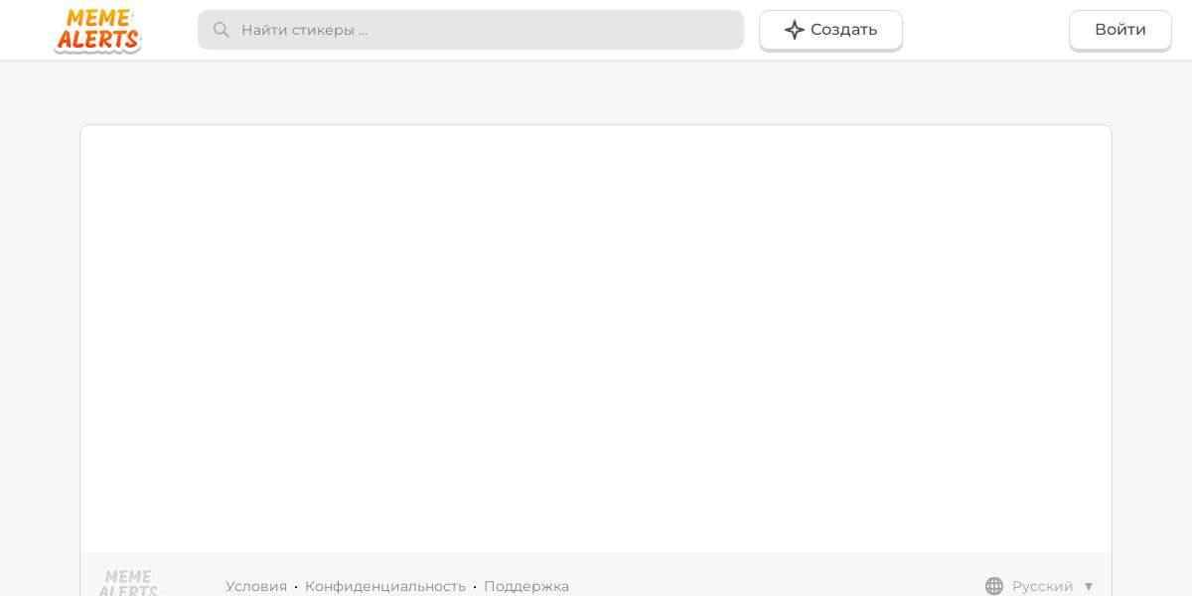Viewport: 1192px width, 596px height.
Task: Open the Условия link
Action: pyautogui.click(x=256, y=586)
